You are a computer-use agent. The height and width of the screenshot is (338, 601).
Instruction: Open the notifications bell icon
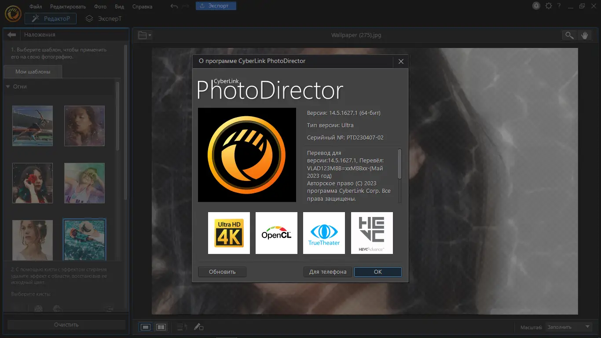536,6
